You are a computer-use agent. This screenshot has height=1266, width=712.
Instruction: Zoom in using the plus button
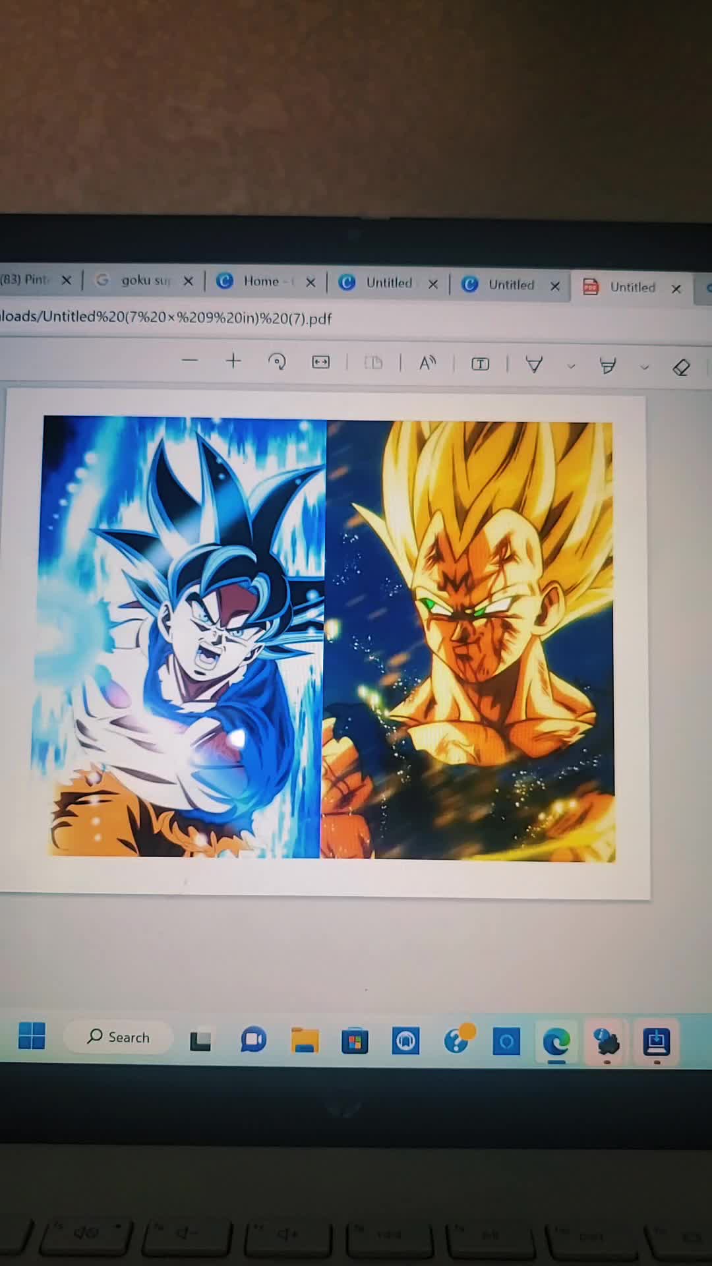(x=233, y=361)
